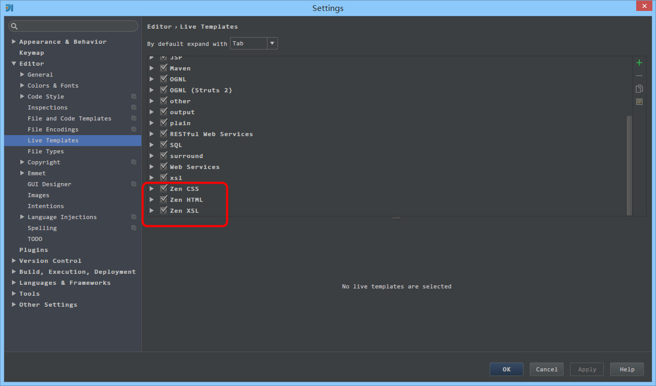
Task: Open the Plugins settings page
Action: 33,250
